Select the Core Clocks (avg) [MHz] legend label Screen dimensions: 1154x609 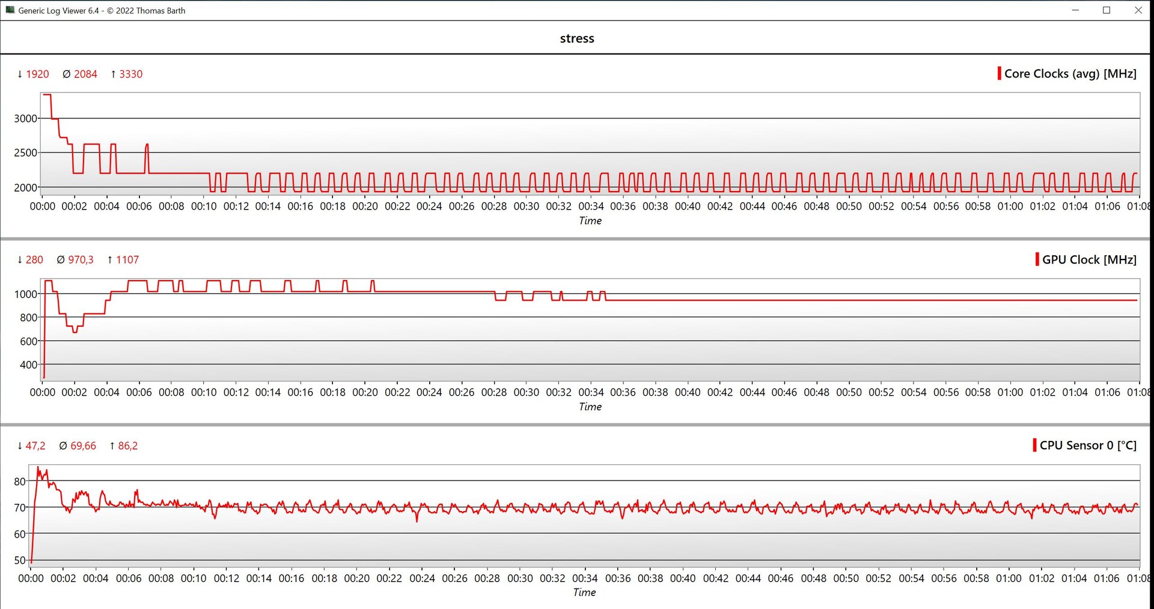(1070, 74)
